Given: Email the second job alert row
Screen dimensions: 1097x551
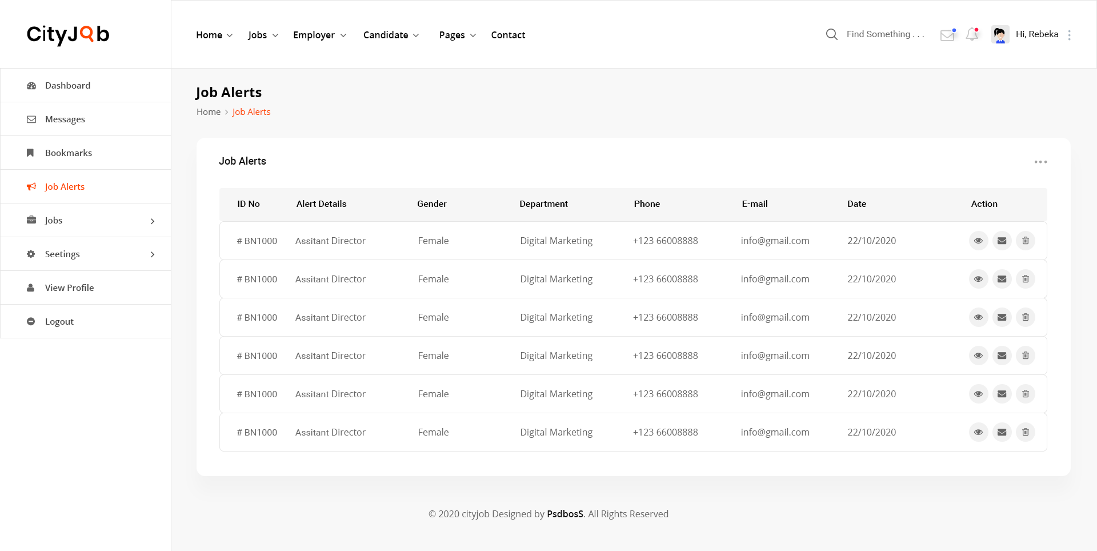Looking at the screenshot, I should click(x=1002, y=279).
